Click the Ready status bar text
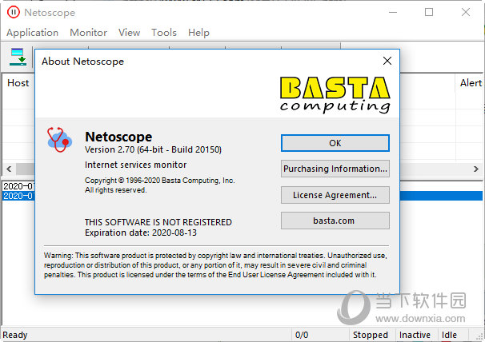This screenshot has height=342, width=485. [x=15, y=335]
